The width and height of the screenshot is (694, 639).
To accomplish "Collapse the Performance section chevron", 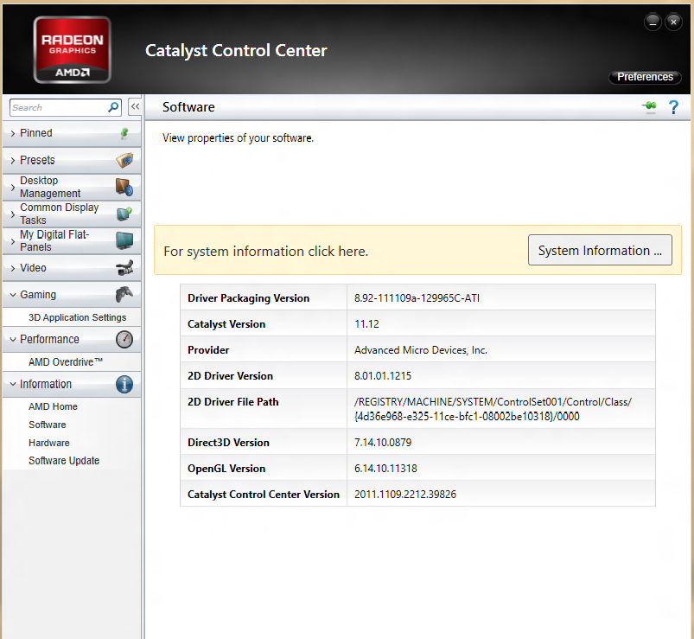I will coord(13,339).
